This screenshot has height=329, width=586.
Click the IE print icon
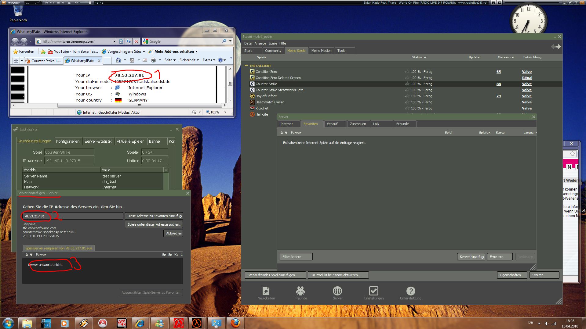pyautogui.click(x=153, y=60)
